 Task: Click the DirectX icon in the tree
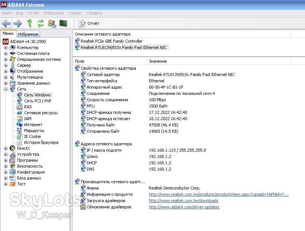coord(13,148)
